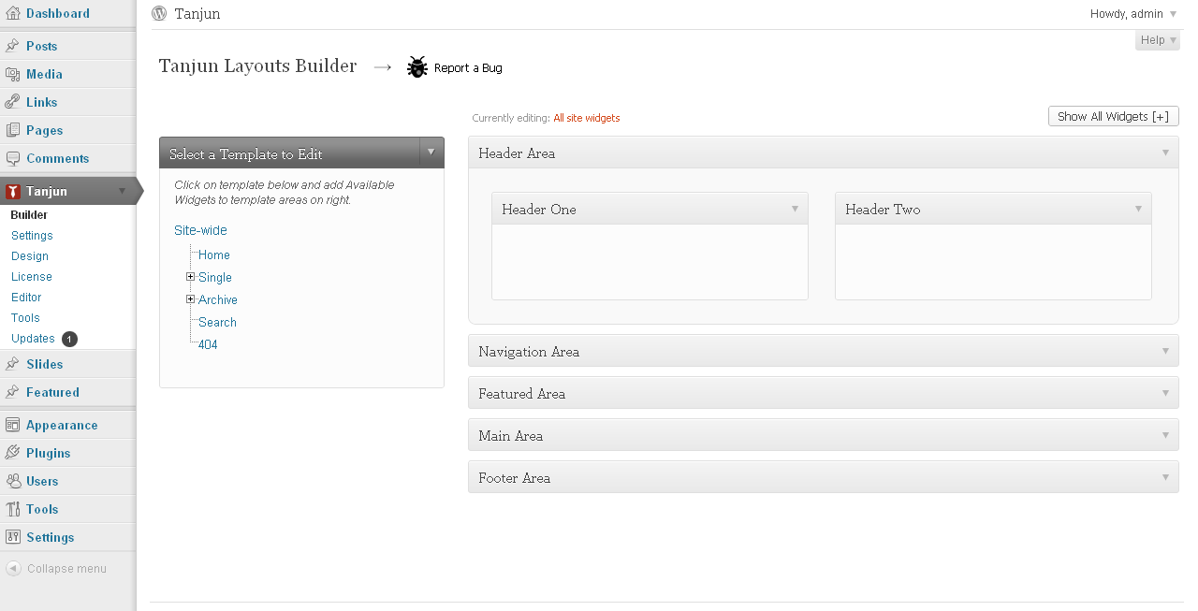Click the WordPress logo icon

[159, 13]
